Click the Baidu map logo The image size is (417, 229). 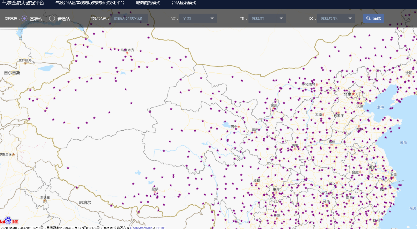(9, 221)
